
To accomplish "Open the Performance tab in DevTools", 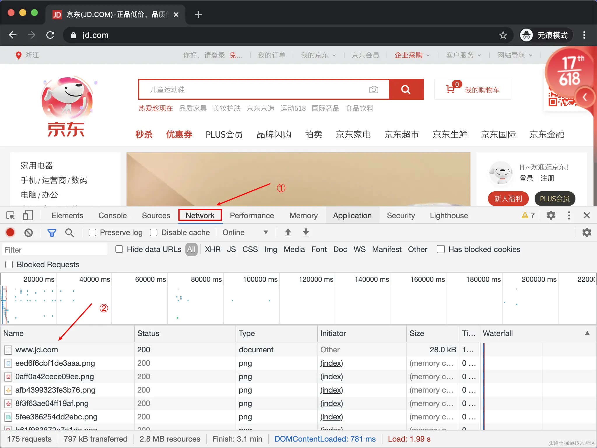I will pyautogui.click(x=252, y=216).
